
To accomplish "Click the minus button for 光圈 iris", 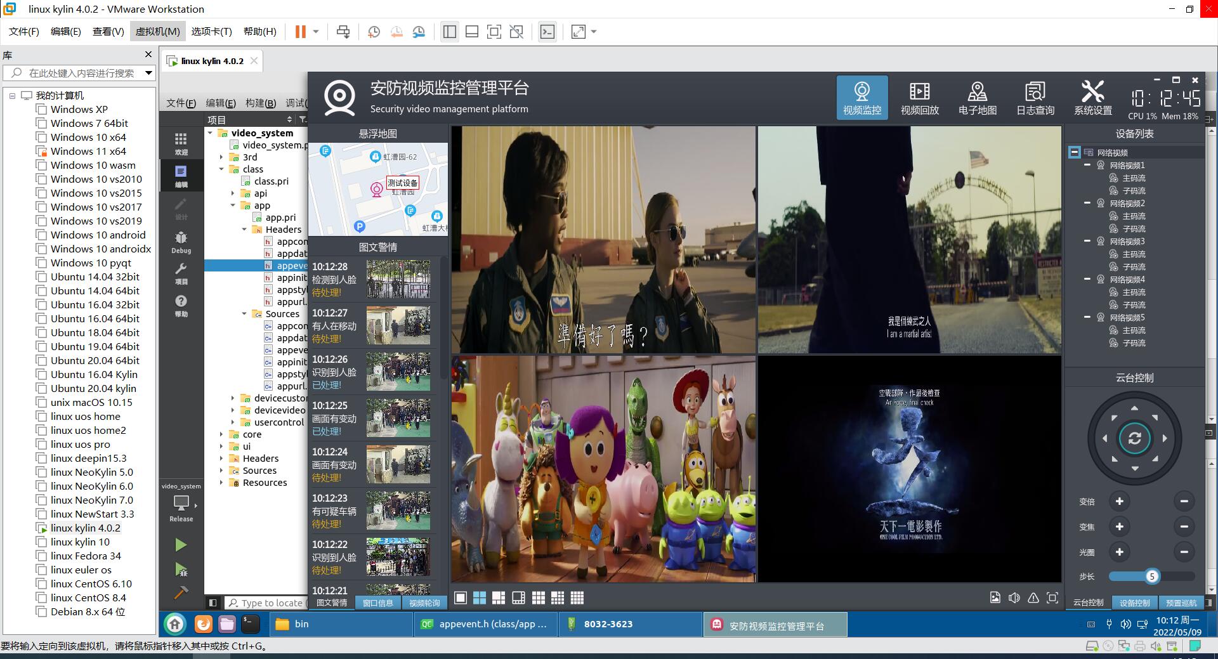I will [x=1183, y=552].
